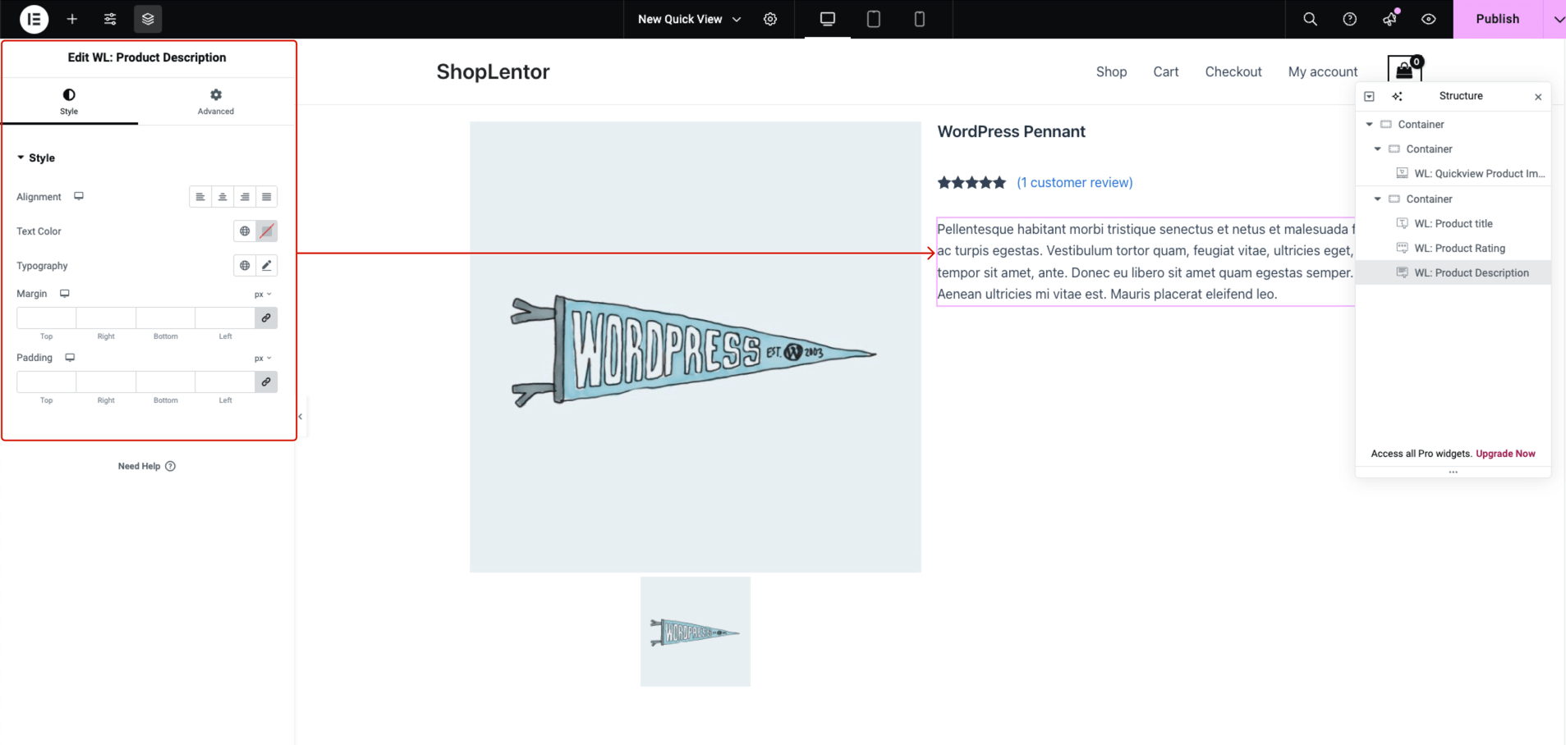The width and height of the screenshot is (1566, 745).
Task: Select the justify text alignment option
Action: point(265,196)
